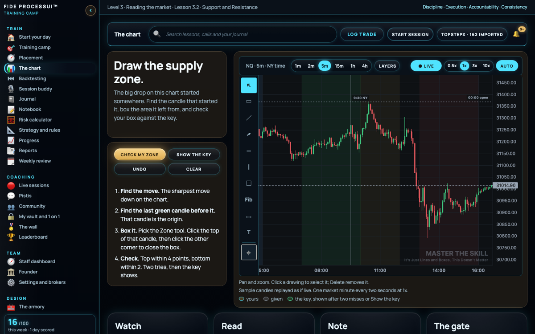535x334 pixels.
Task: Click SHOW THE KEY button
Action: pos(194,155)
